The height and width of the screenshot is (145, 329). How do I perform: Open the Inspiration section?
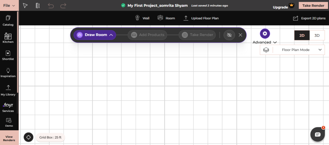pos(8,72)
